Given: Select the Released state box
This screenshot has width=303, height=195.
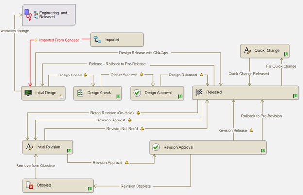Looking at the screenshot, I should pyautogui.click(x=245, y=92).
